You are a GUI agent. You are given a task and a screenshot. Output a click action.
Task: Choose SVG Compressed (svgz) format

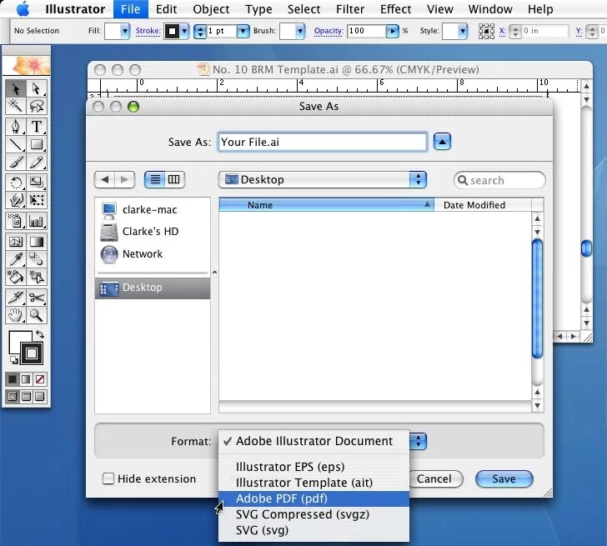314,514
